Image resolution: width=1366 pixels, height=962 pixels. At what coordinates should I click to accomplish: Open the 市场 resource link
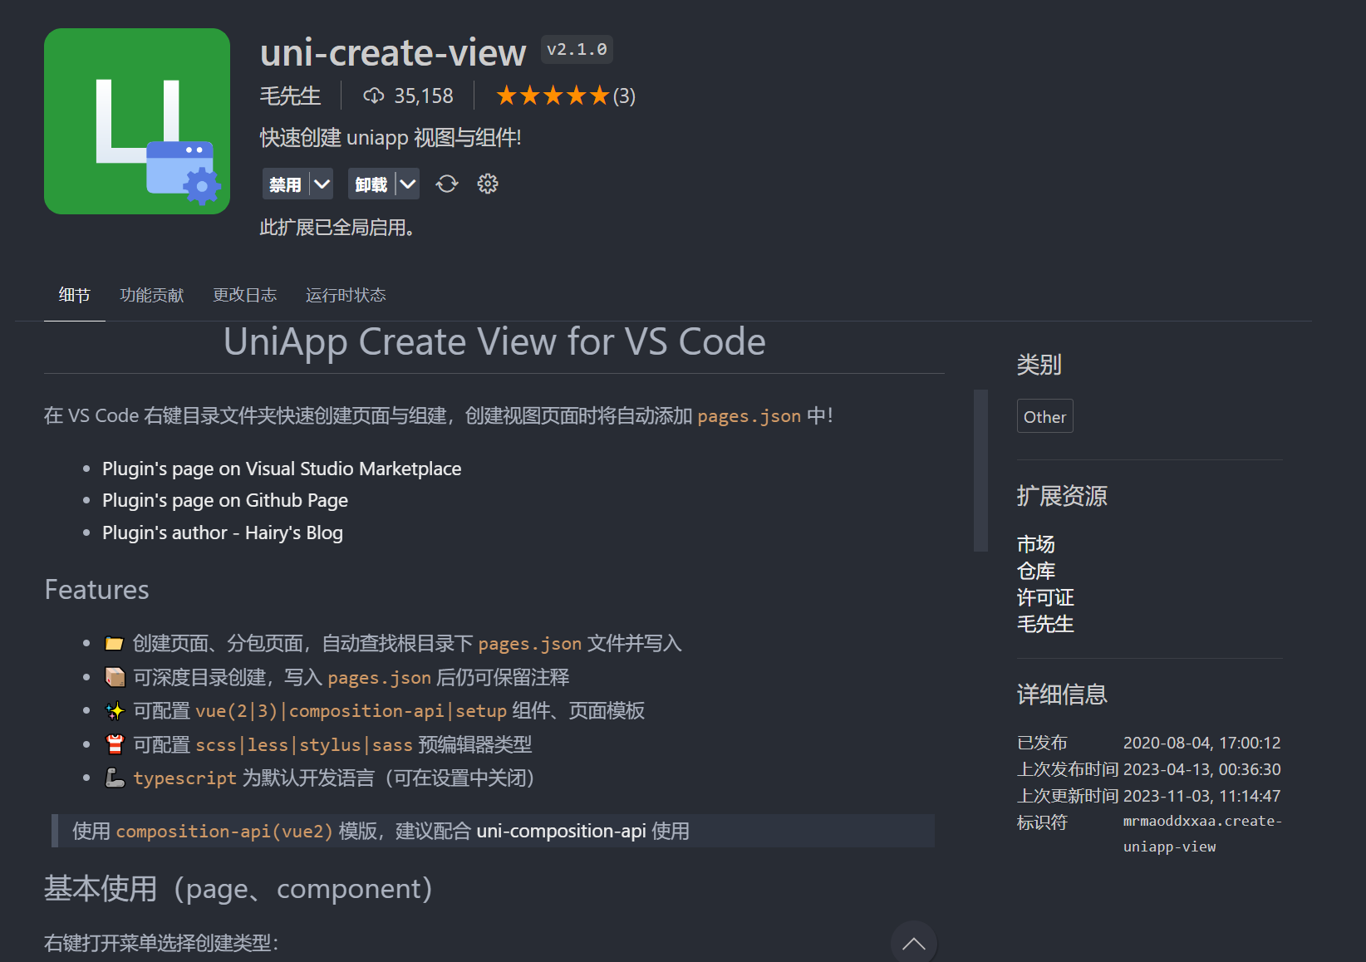pos(1036,544)
